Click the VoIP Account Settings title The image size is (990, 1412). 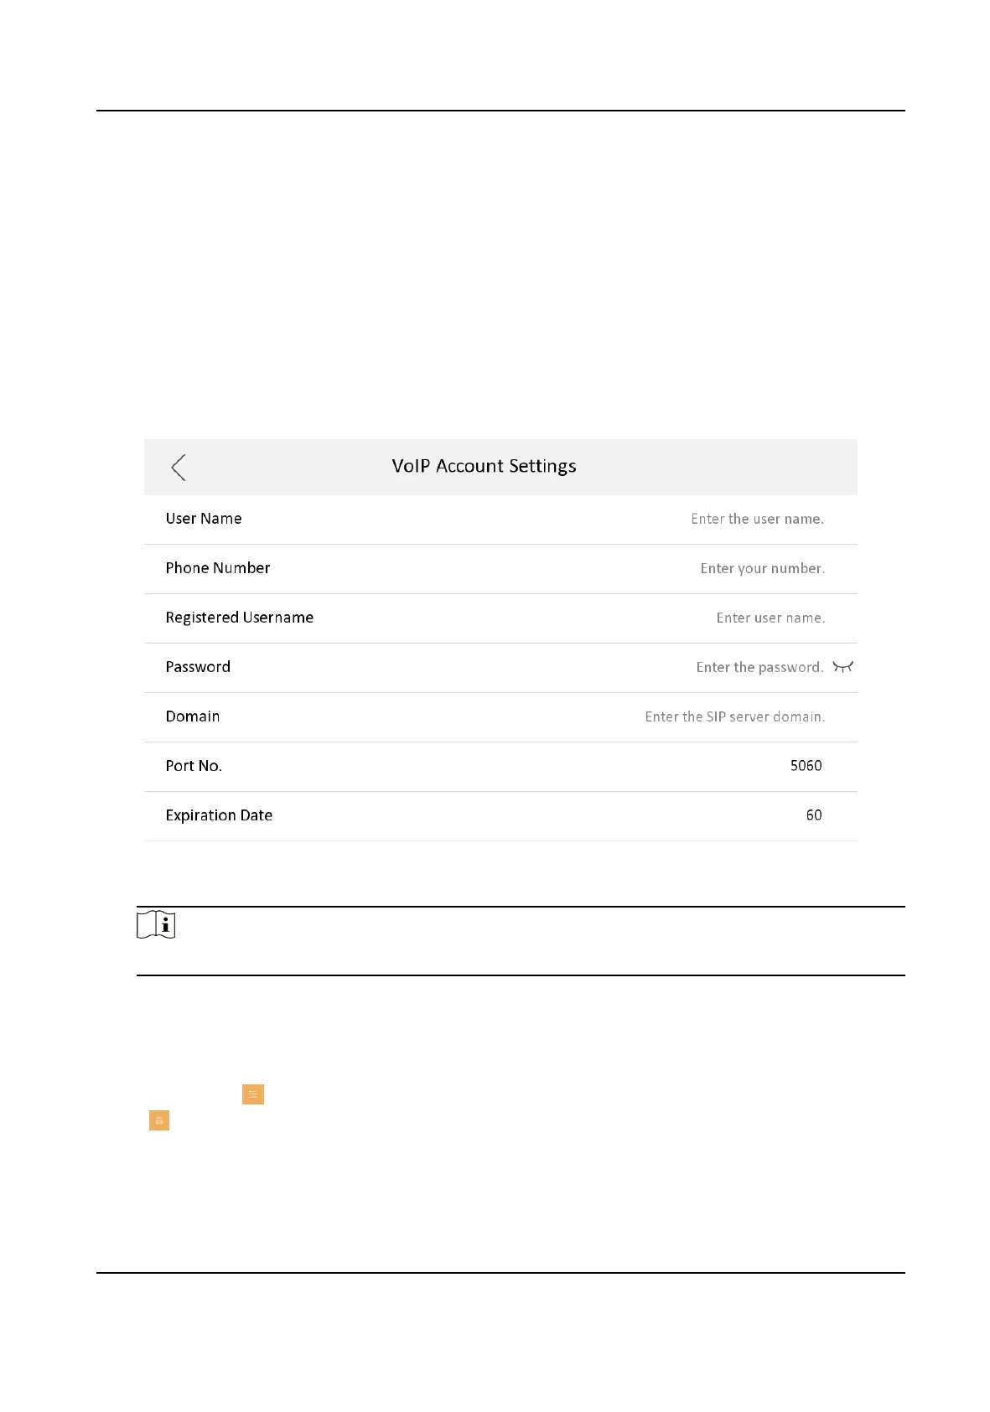click(484, 467)
